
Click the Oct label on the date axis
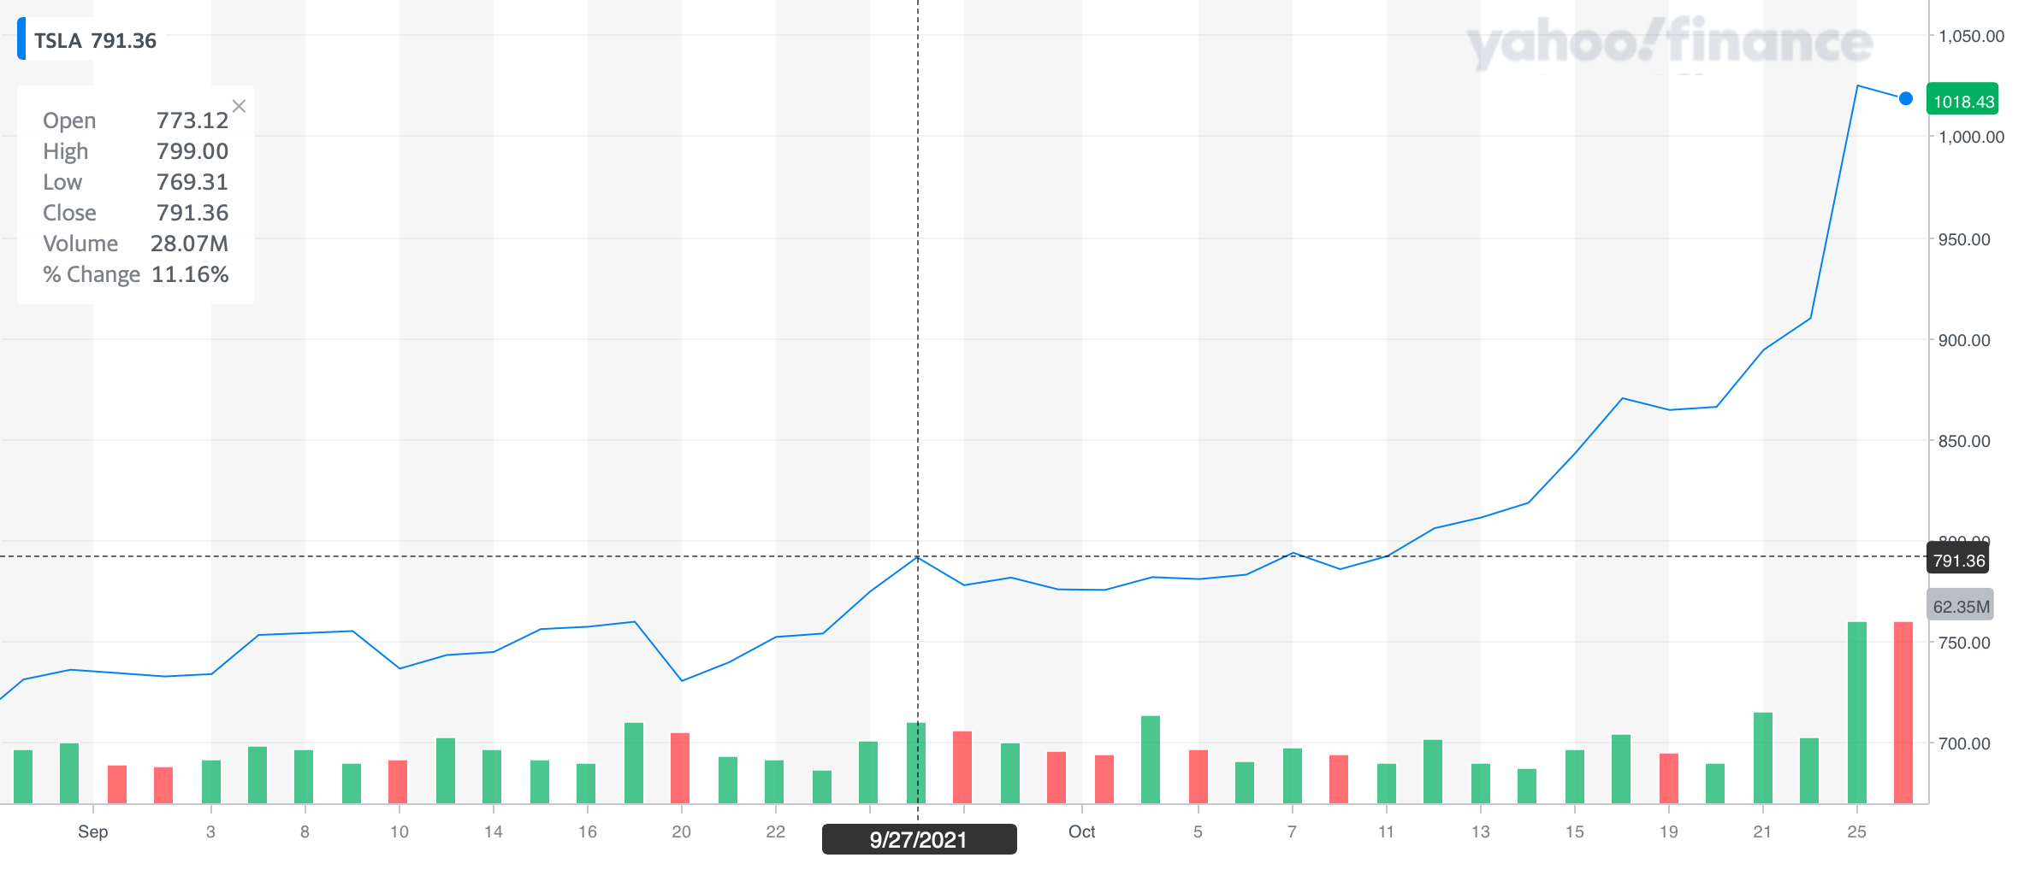(x=1081, y=831)
